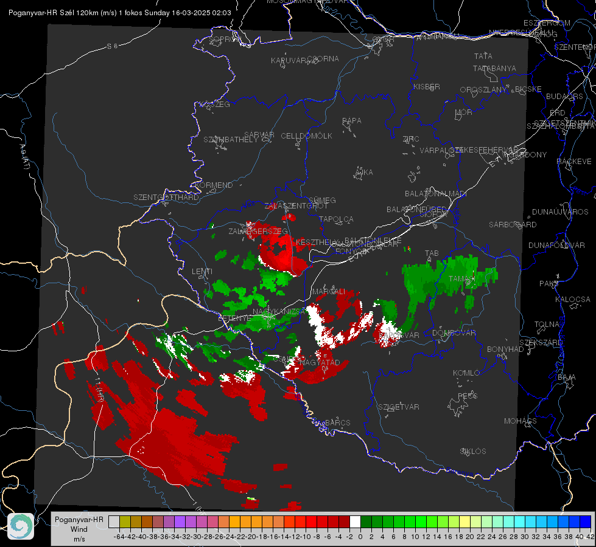This screenshot has width=596, height=547.
Task: Click the KOMLÓ town label
Action: coord(466,373)
